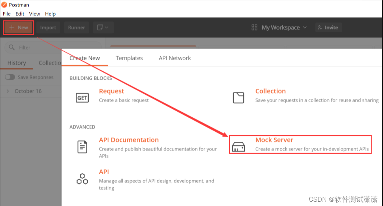Click the BUILDING BLOCKS heading
Viewport: 383px width, 206px height.
[x=90, y=78]
